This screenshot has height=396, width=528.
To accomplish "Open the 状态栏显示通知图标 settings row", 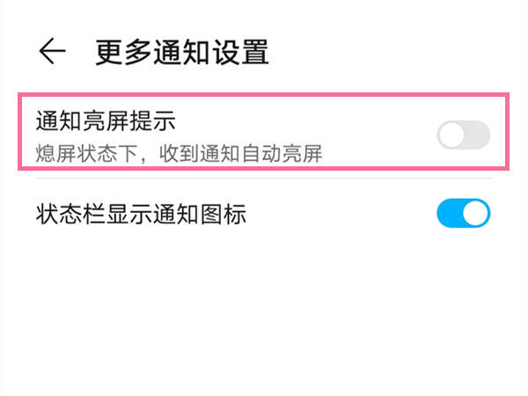I will coord(264,214).
